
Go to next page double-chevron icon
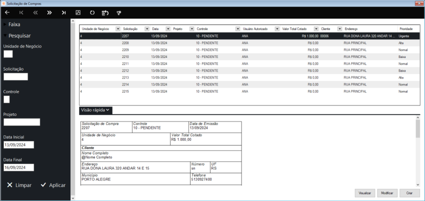click(49, 12)
